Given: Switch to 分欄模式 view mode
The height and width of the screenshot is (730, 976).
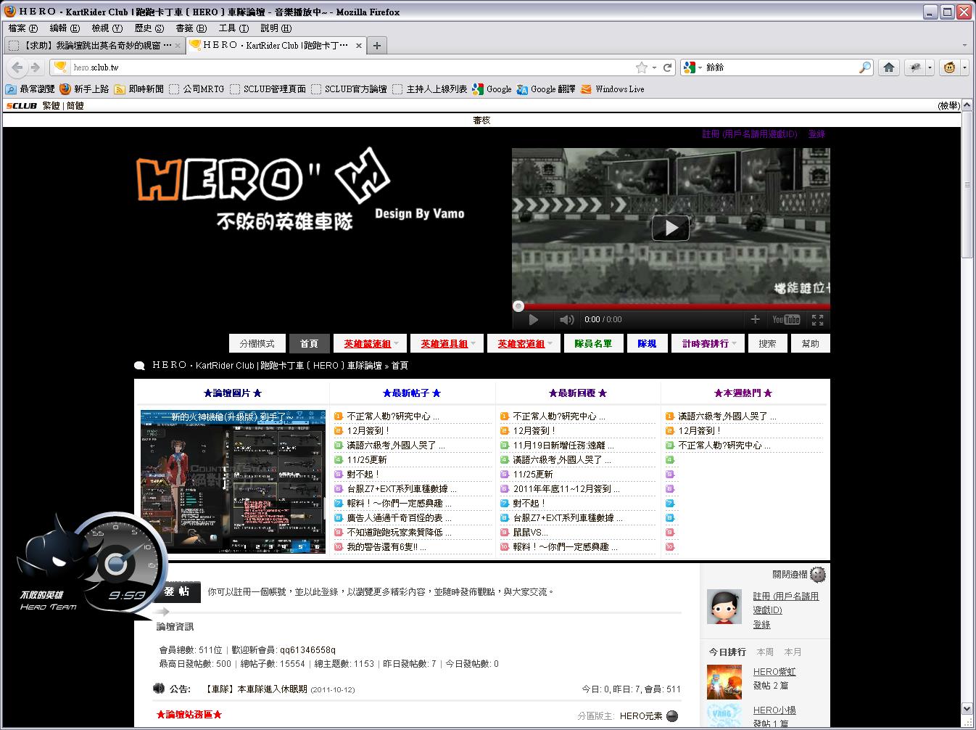Looking at the screenshot, I should 257,344.
